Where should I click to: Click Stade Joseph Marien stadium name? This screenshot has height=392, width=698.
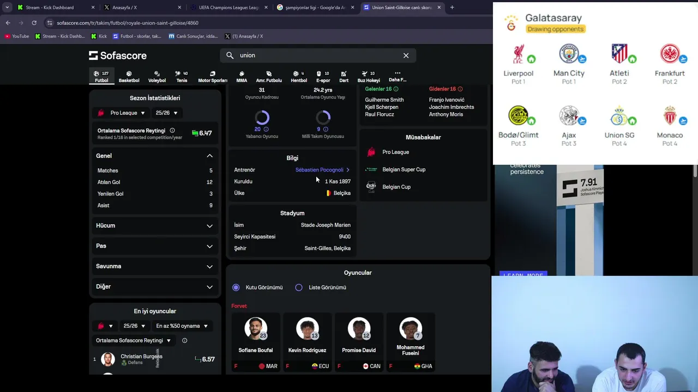[326, 225]
